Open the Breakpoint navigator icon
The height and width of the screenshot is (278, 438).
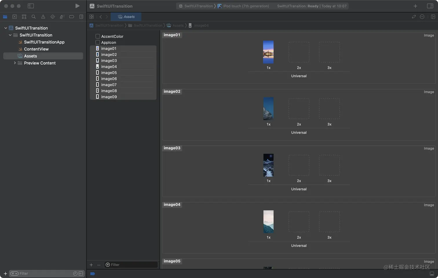coord(72,17)
